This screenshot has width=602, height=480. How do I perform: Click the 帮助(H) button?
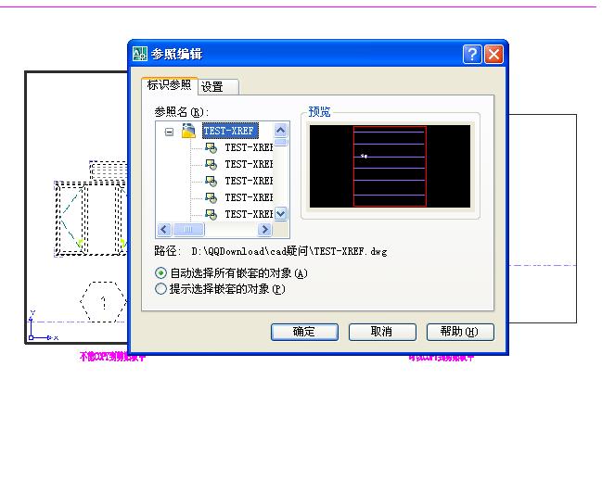tap(460, 332)
